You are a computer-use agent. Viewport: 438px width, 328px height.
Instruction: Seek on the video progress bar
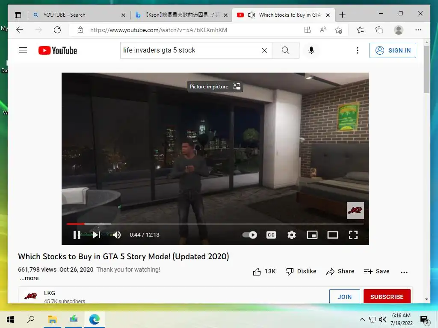[215, 224]
